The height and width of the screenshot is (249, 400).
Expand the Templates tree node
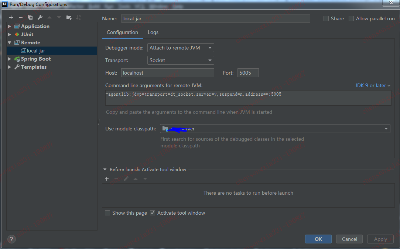pos(10,67)
